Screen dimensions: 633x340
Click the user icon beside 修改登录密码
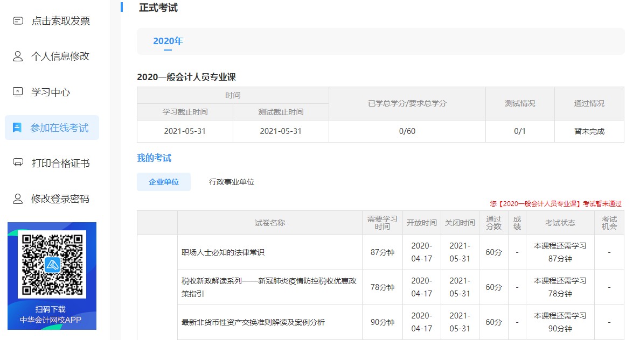coord(17,200)
